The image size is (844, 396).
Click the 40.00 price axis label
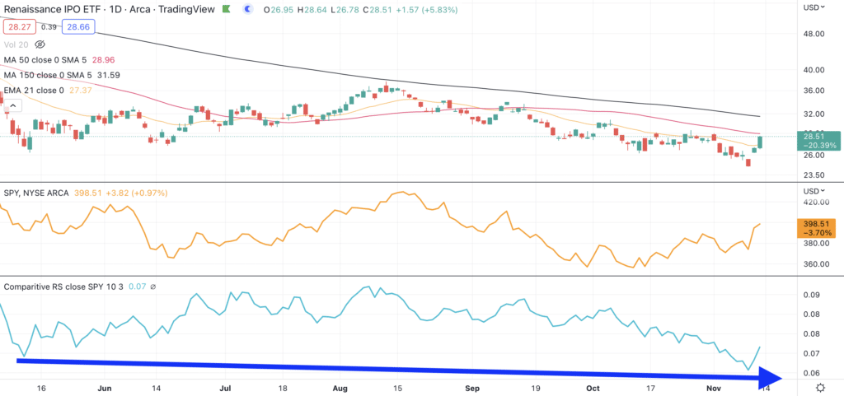click(814, 70)
